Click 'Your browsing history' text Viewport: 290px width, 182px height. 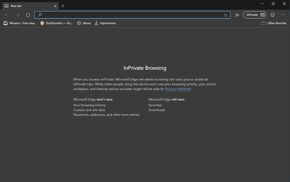89,105
